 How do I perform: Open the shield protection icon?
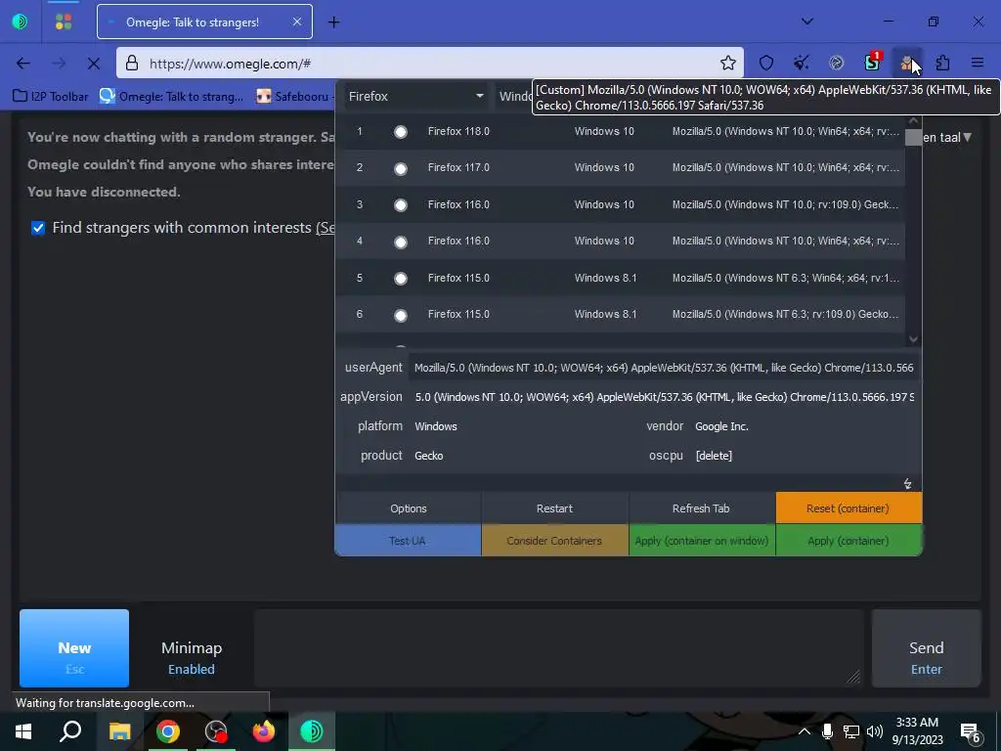766,63
